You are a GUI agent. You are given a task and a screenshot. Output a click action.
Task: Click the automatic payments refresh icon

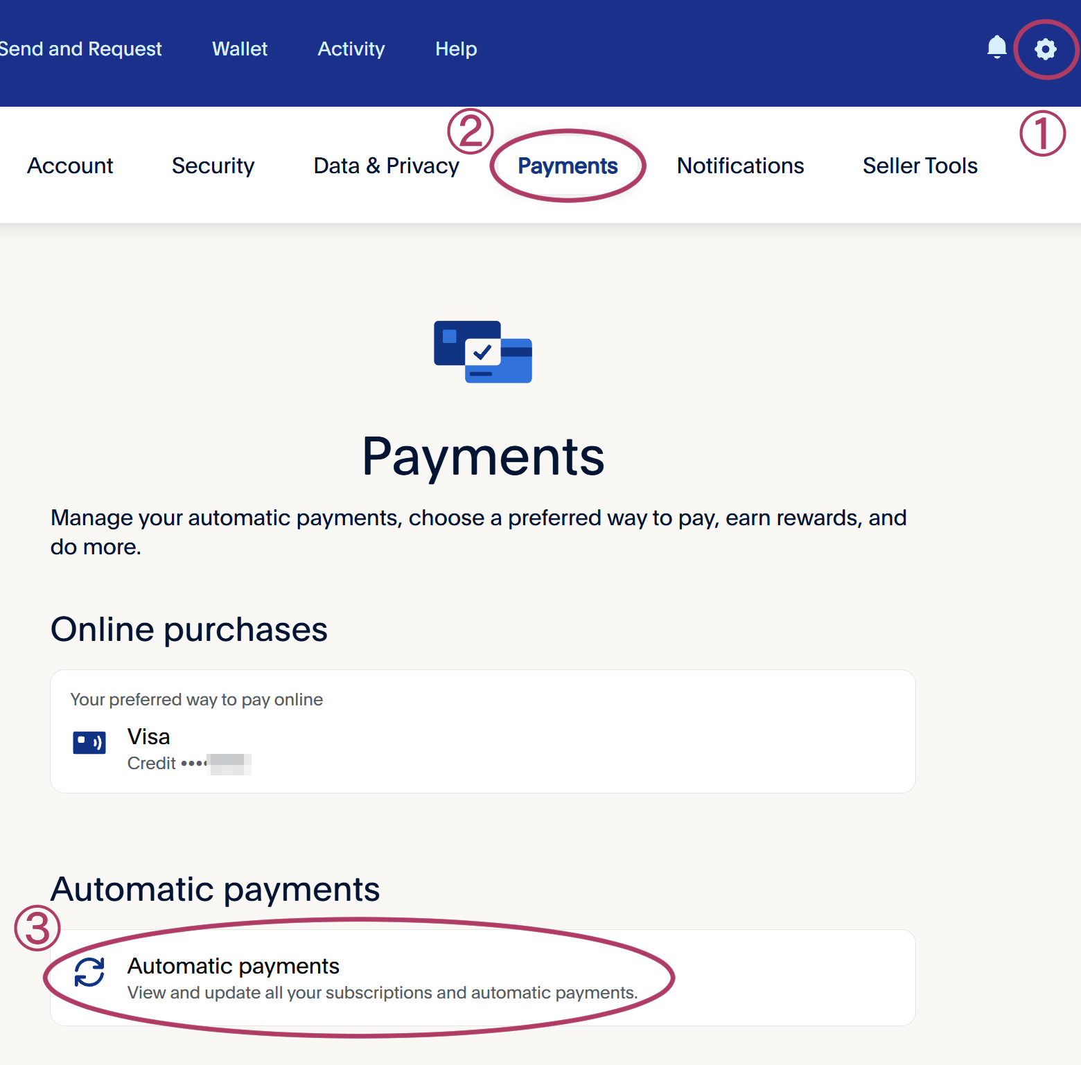pyautogui.click(x=89, y=973)
